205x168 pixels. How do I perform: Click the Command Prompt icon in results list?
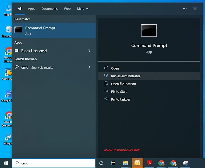(18, 29)
